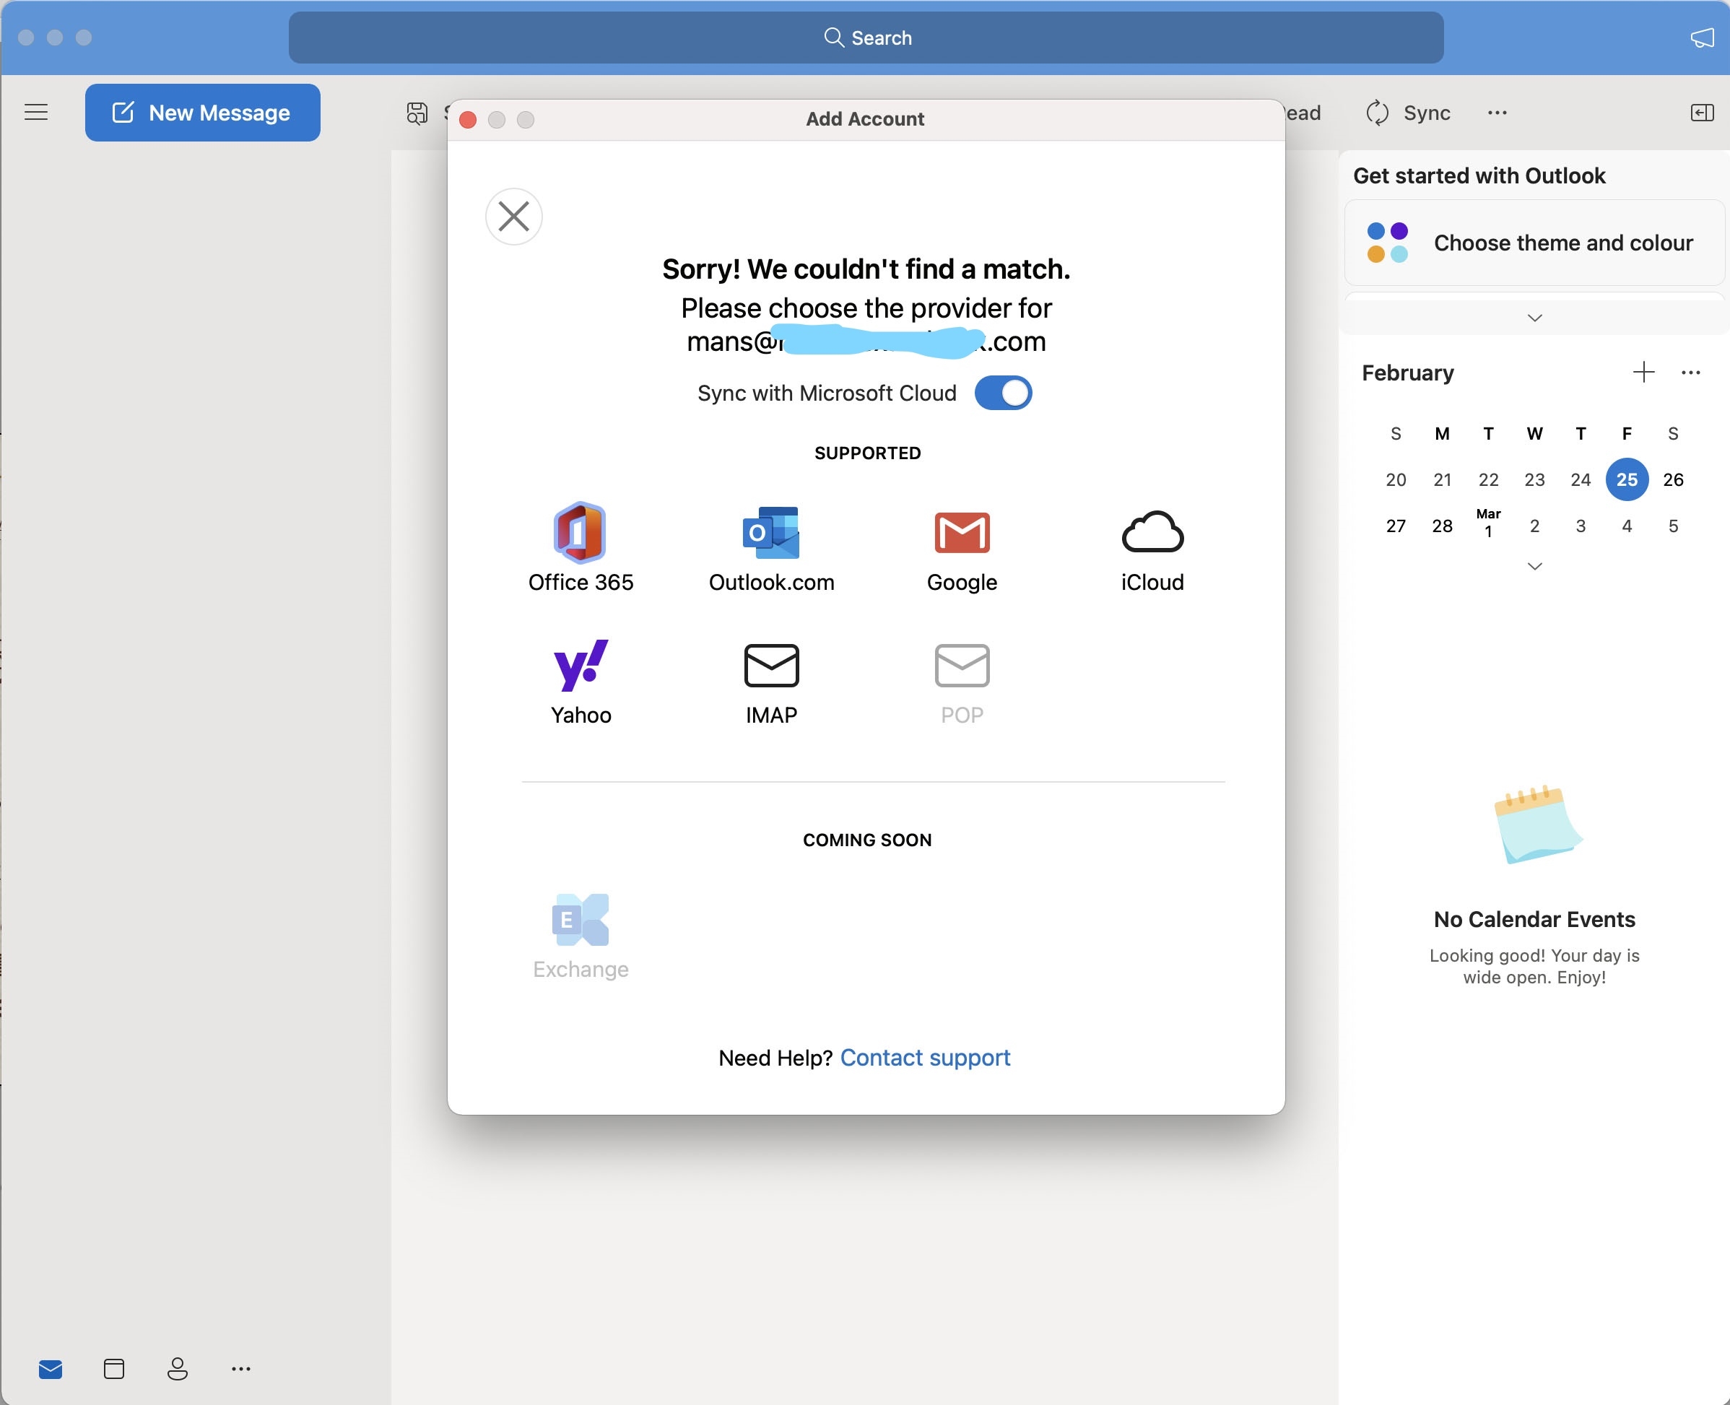Dismiss the dialog with the round X button
This screenshot has height=1405, width=1730.
click(514, 216)
